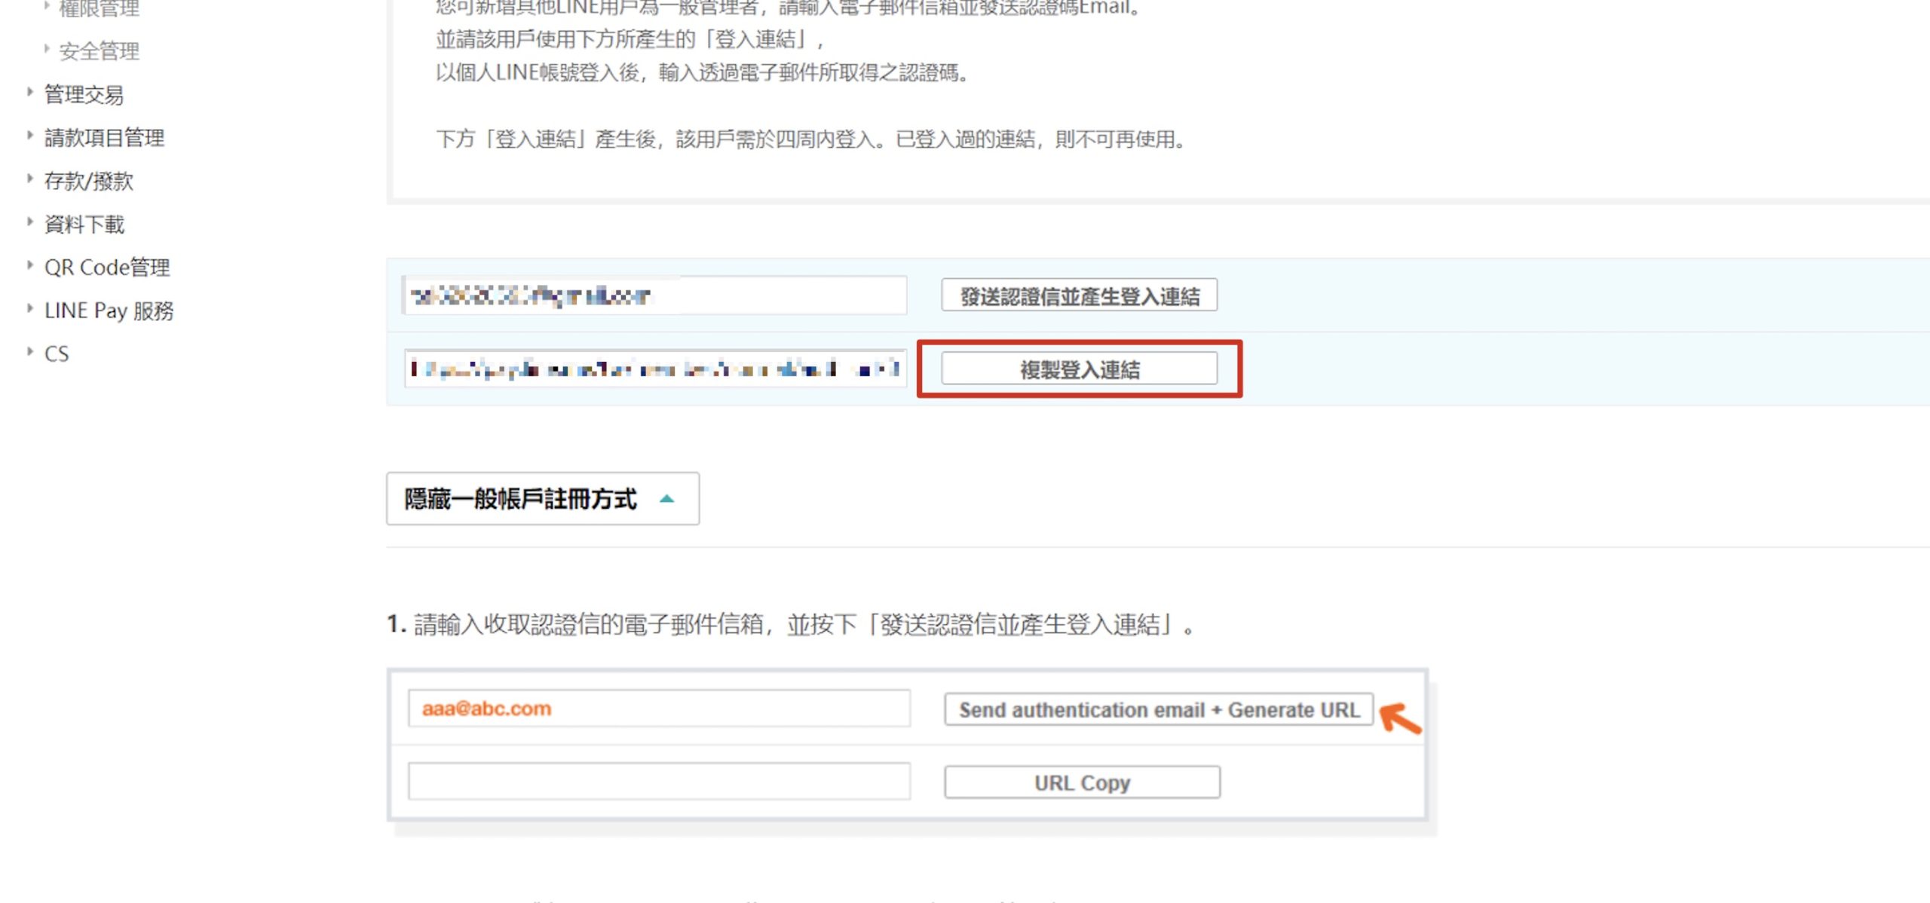
Task: Click 發送認證信並產生登入連結 button
Action: tap(1079, 295)
